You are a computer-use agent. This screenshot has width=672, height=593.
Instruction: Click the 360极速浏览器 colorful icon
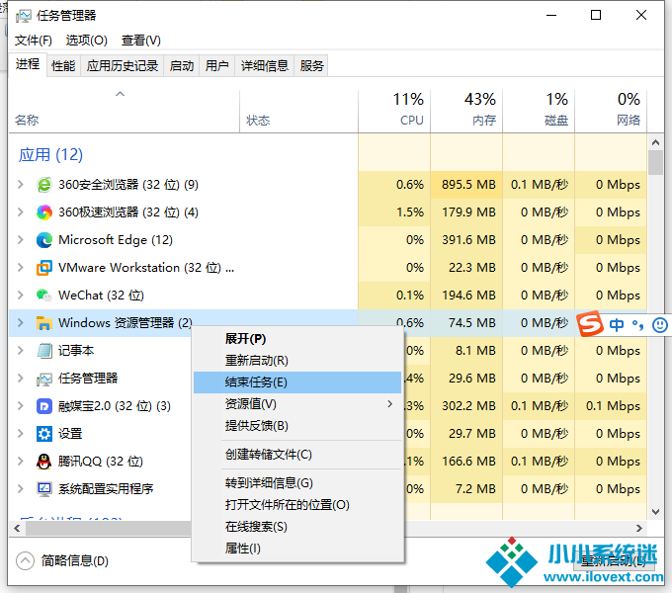pos(44,212)
